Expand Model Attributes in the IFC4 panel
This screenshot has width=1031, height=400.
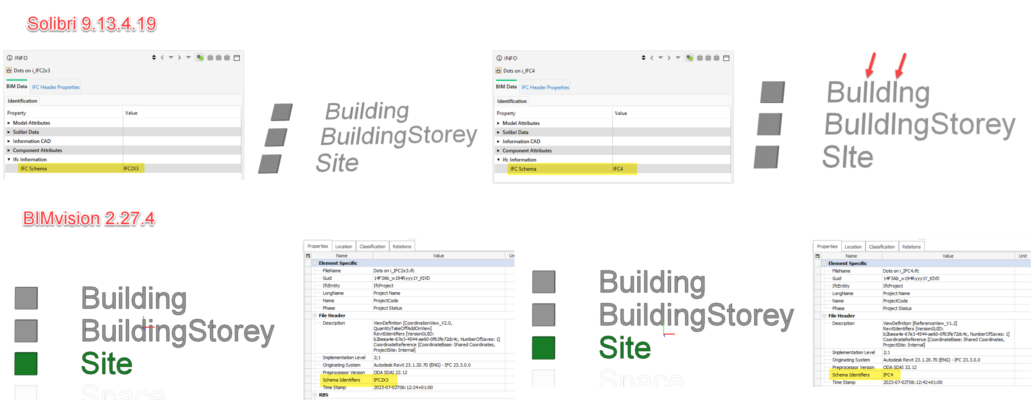click(498, 124)
